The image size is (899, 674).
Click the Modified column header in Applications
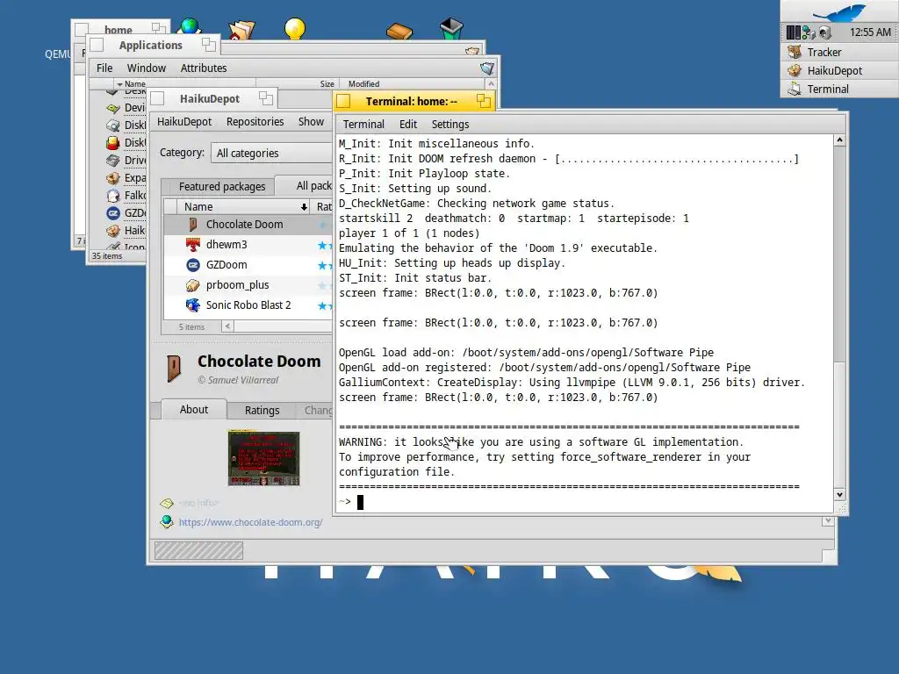point(363,83)
